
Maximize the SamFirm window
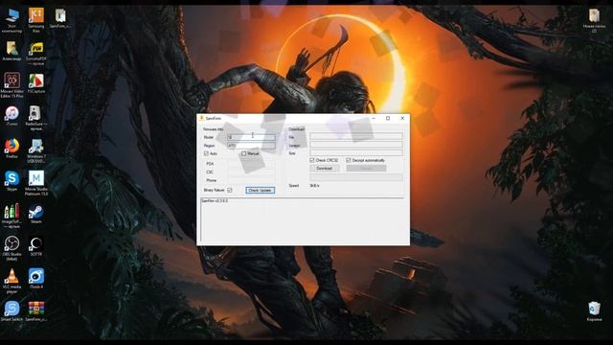pos(388,118)
